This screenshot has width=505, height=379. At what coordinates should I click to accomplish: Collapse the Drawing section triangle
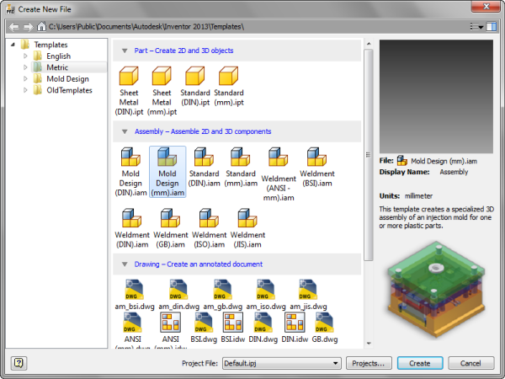pos(125,264)
